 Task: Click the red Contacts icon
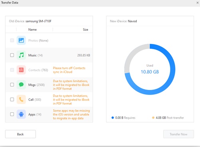pyautogui.click(x=21, y=70)
